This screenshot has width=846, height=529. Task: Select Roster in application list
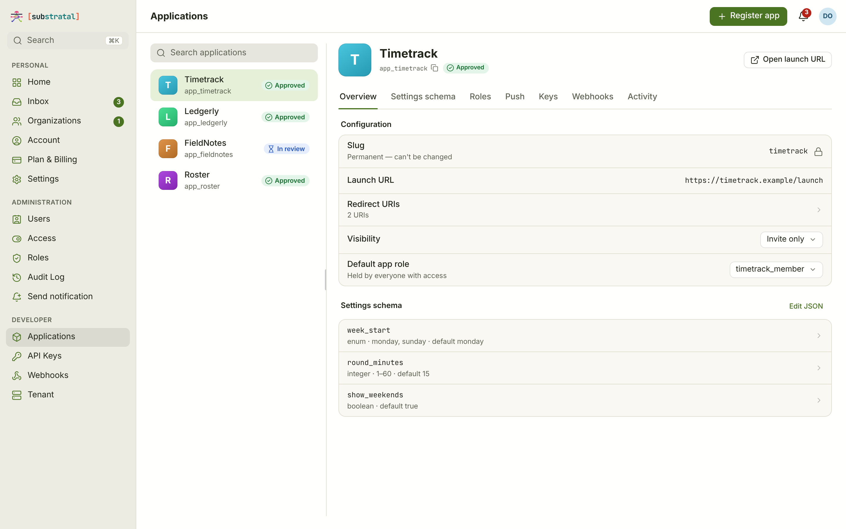[x=234, y=180]
